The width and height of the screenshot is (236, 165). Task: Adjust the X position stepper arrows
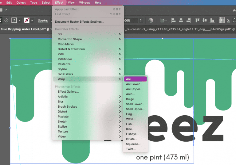pos(234,21)
